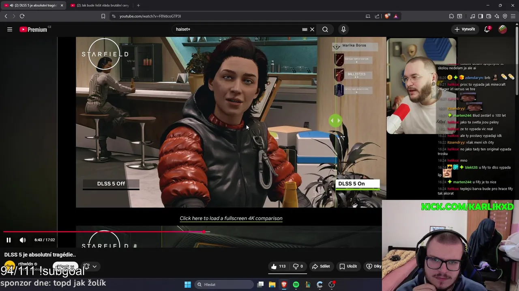
Task: Open the YouTube hamburger guide menu
Action: click(x=10, y=29)
